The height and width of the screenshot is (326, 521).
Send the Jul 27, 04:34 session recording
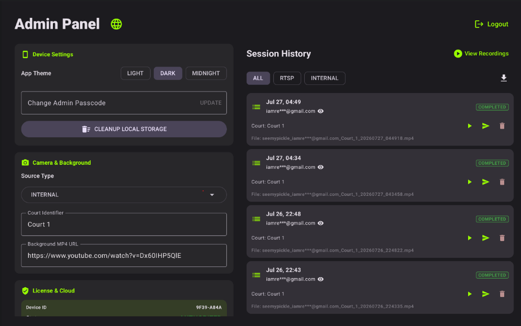[486, 182]
